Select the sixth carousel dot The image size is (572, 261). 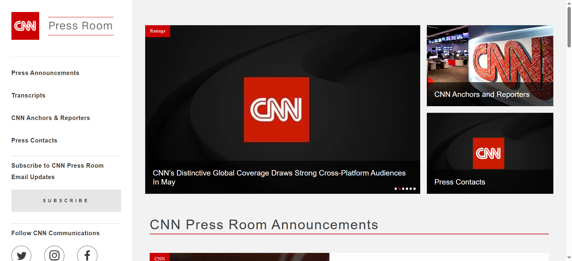click(414, 189)
